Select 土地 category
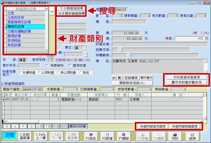Viewport: 211px width, 143px height. click(x=26, y=13)
